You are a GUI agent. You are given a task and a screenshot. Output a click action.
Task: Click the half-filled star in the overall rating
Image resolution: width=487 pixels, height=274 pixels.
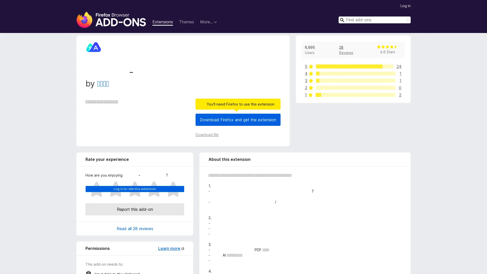[395, 47]
